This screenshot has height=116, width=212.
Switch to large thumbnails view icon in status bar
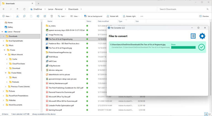210,114
